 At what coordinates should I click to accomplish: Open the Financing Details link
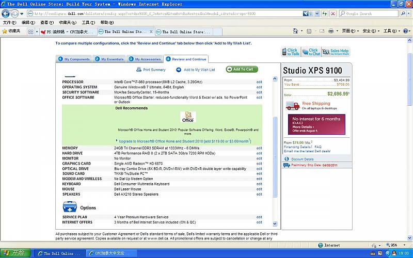click(297, 147)
